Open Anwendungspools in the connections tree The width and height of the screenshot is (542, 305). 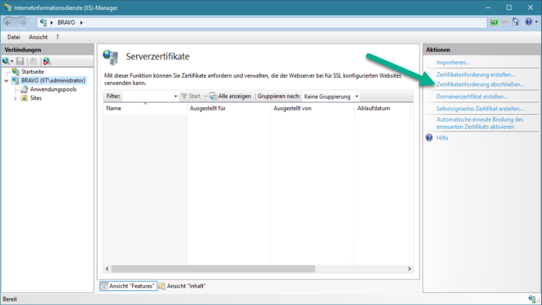click(53, 89)
